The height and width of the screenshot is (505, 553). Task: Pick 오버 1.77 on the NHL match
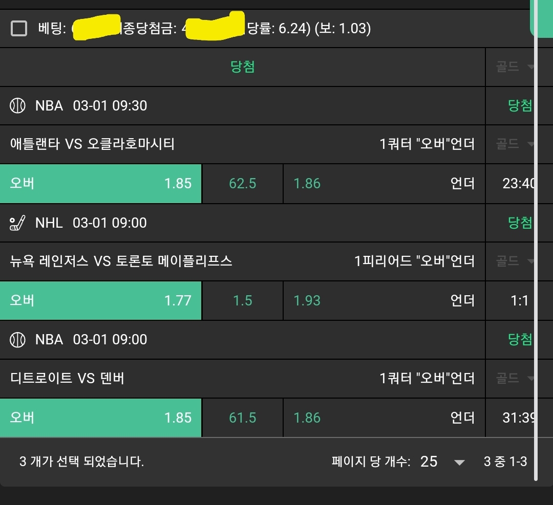101,300
